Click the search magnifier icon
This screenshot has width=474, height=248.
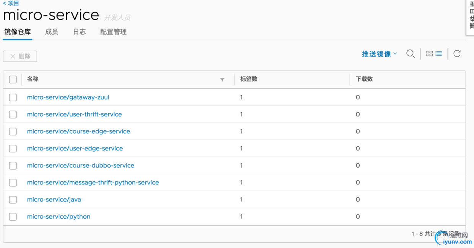[x=410, y=54]
